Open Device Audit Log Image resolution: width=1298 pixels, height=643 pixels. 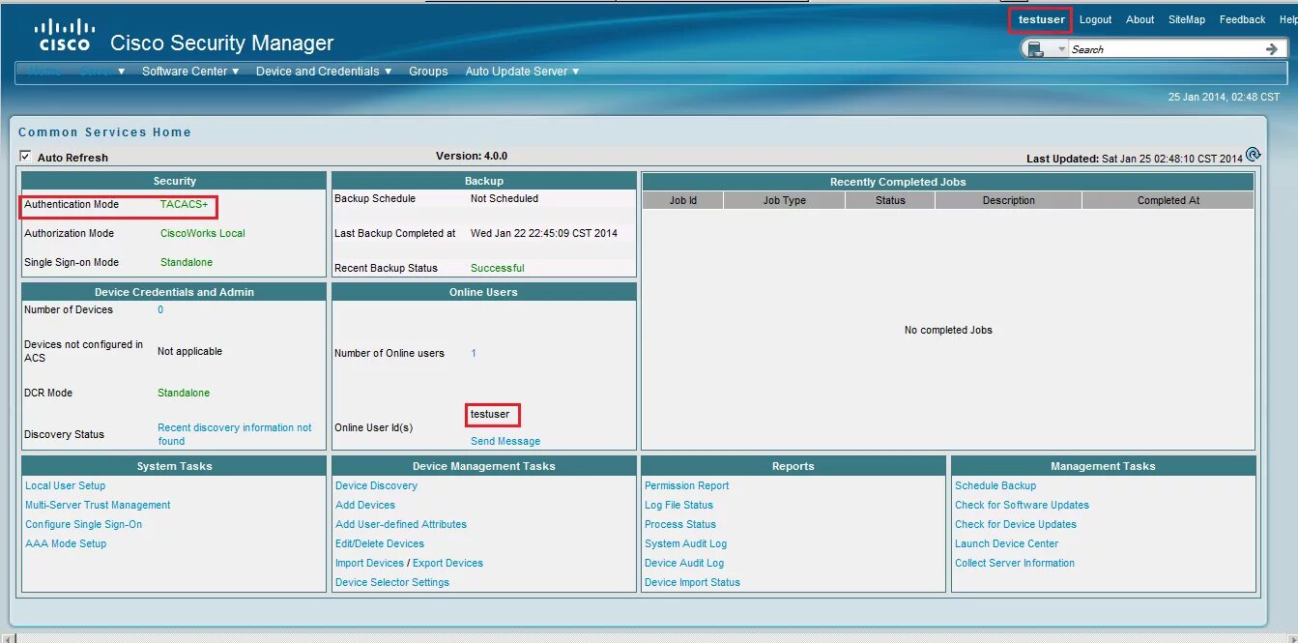[684, 563]
